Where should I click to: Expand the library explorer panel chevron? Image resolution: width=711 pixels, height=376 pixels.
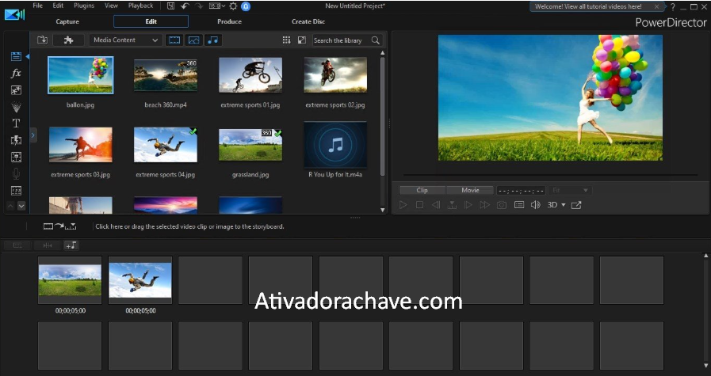(33, 135)
